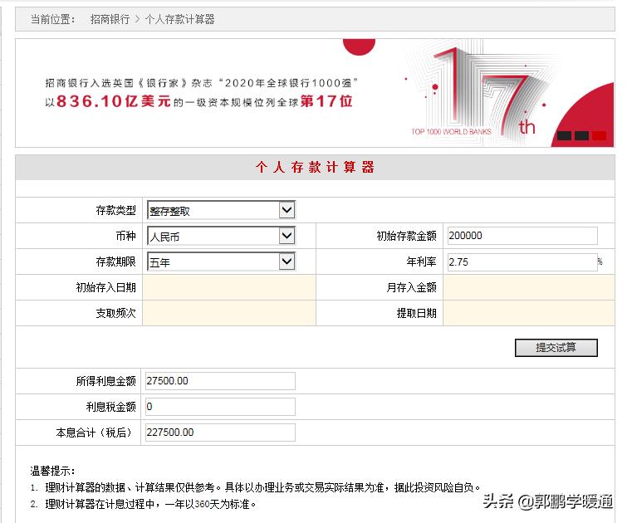Screen dimensions: 627x523
Task: Open the 币种 dropdown showing 人民币
Action: (x=221, y=236)
